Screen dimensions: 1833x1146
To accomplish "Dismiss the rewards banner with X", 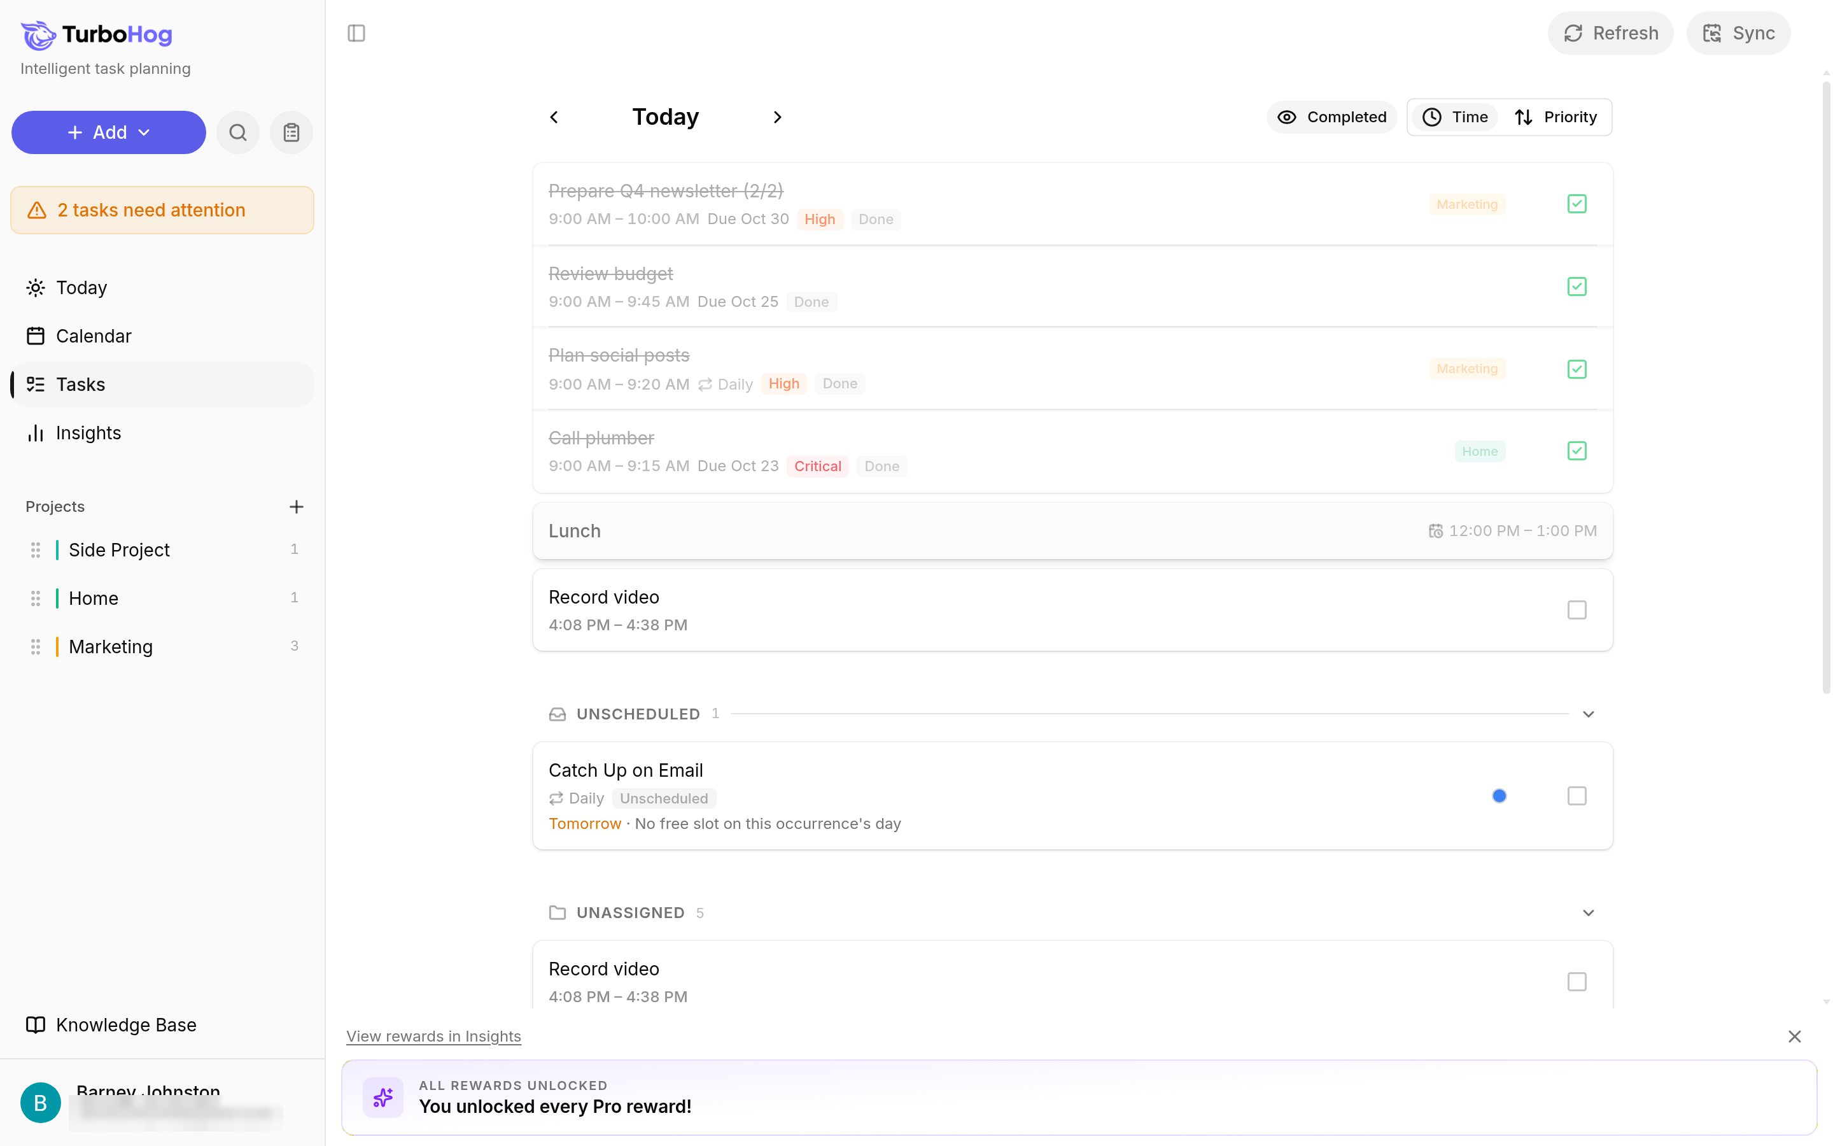I will click(1794, 1036).
